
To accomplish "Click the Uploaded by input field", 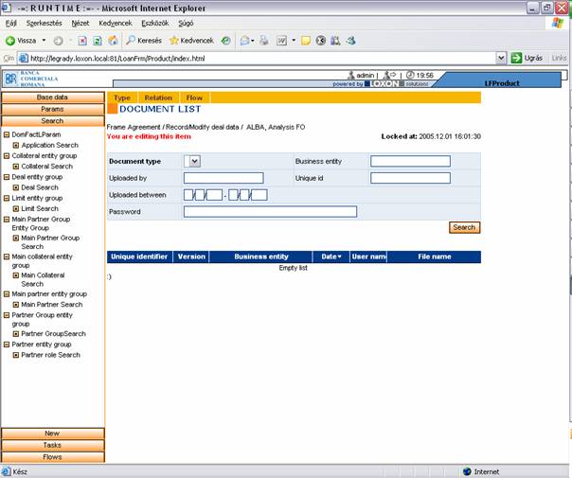I will coord(223,178).
